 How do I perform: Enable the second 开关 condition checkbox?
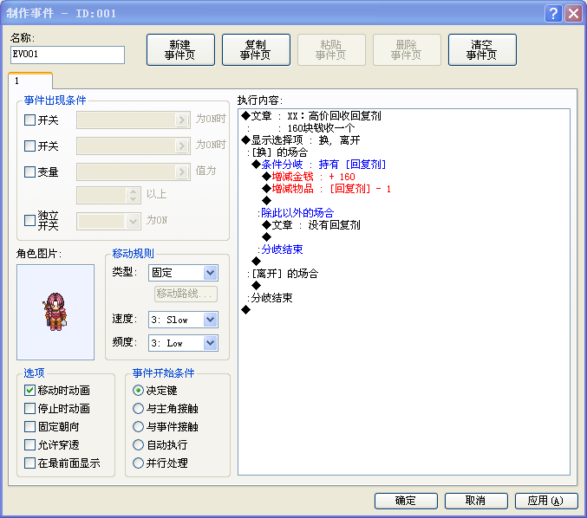click(x=29, y=146)
